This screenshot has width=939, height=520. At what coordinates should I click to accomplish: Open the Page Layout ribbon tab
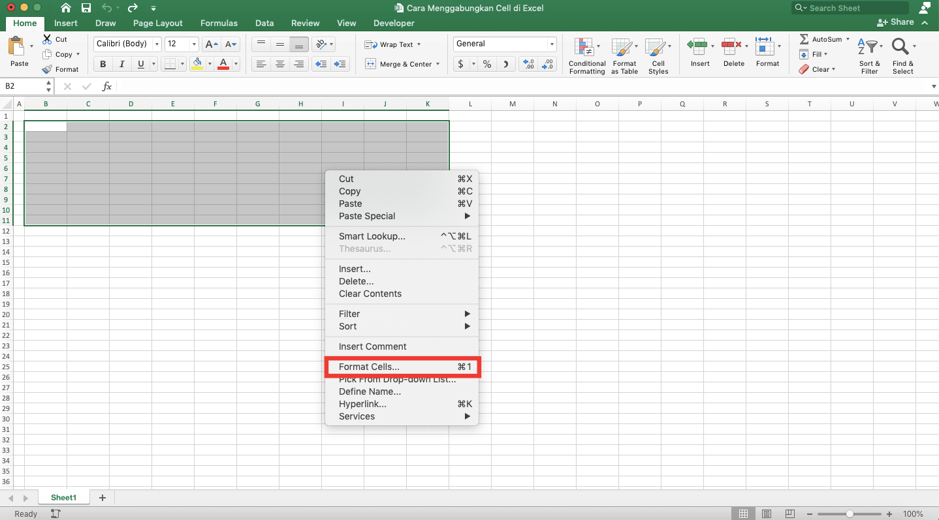click(157, 23)
